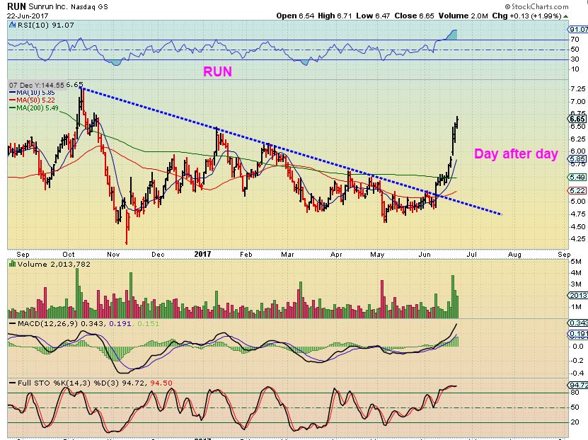Click the Aug label on the time axis
The height and width of the screenshot is (440, 588).
click(514, 255)
